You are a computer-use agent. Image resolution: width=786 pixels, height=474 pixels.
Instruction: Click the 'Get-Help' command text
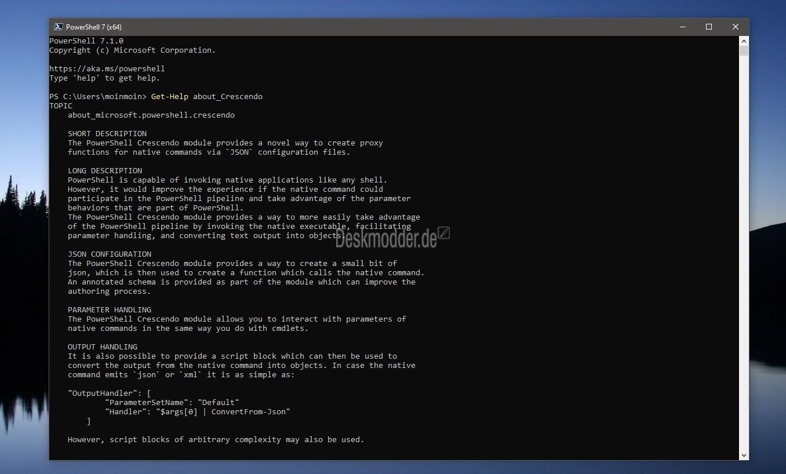(x=170, y=96)
